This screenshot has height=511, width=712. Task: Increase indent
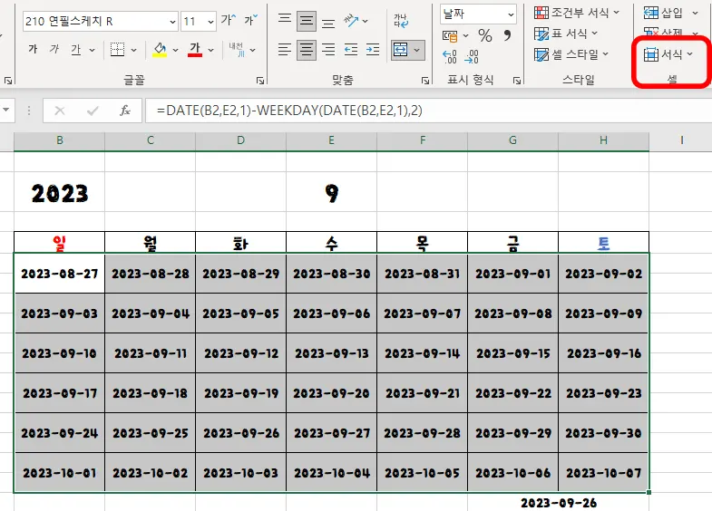point(373,50)
